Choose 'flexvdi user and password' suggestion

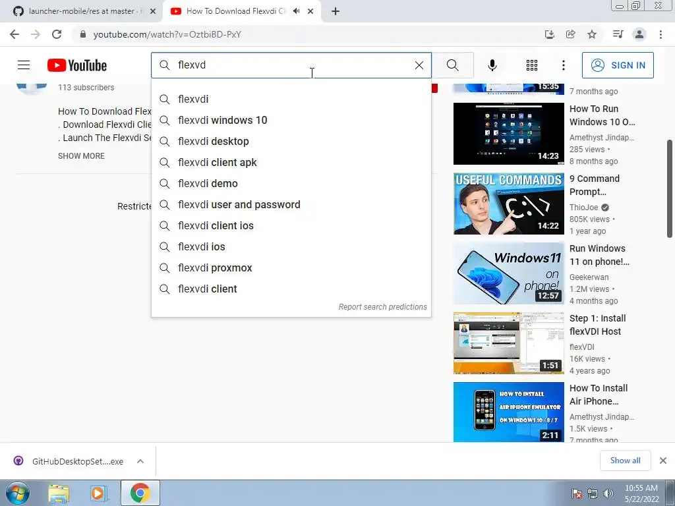[291, 204]
